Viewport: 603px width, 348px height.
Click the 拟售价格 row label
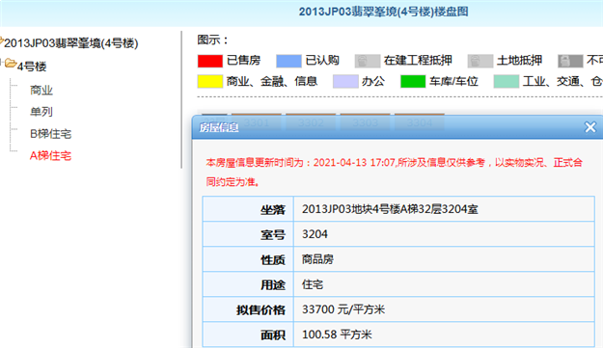pos(260,310)
